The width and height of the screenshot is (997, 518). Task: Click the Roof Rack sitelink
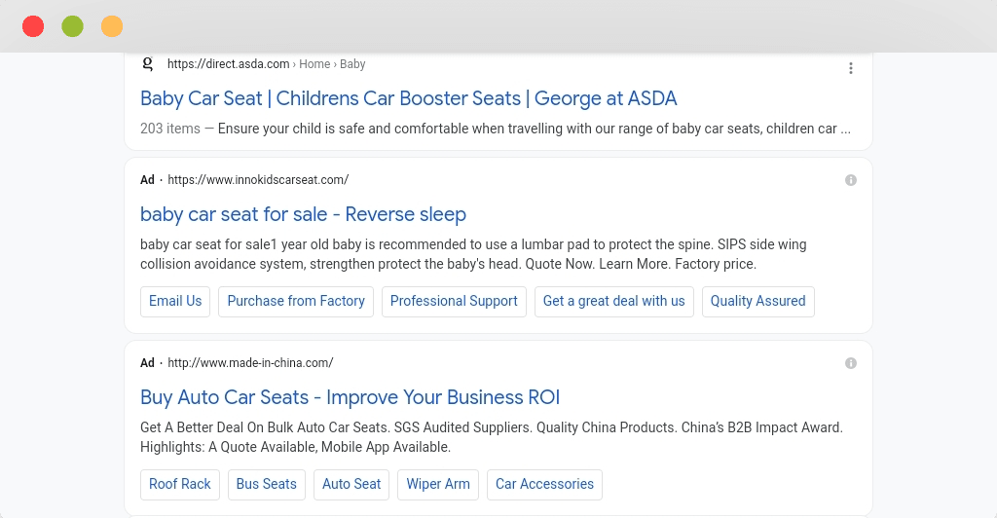tap(180, 484)
